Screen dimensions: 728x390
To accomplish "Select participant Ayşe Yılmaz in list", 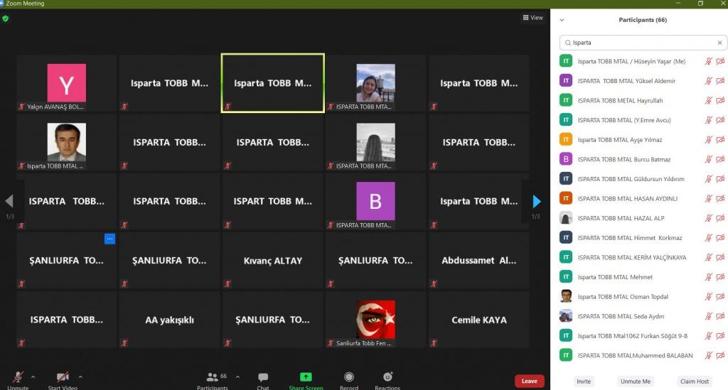I will (643, 139).
